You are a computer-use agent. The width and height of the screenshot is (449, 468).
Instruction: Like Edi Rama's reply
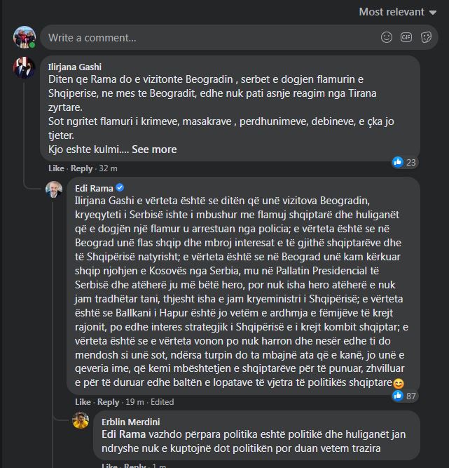point(83,402)
